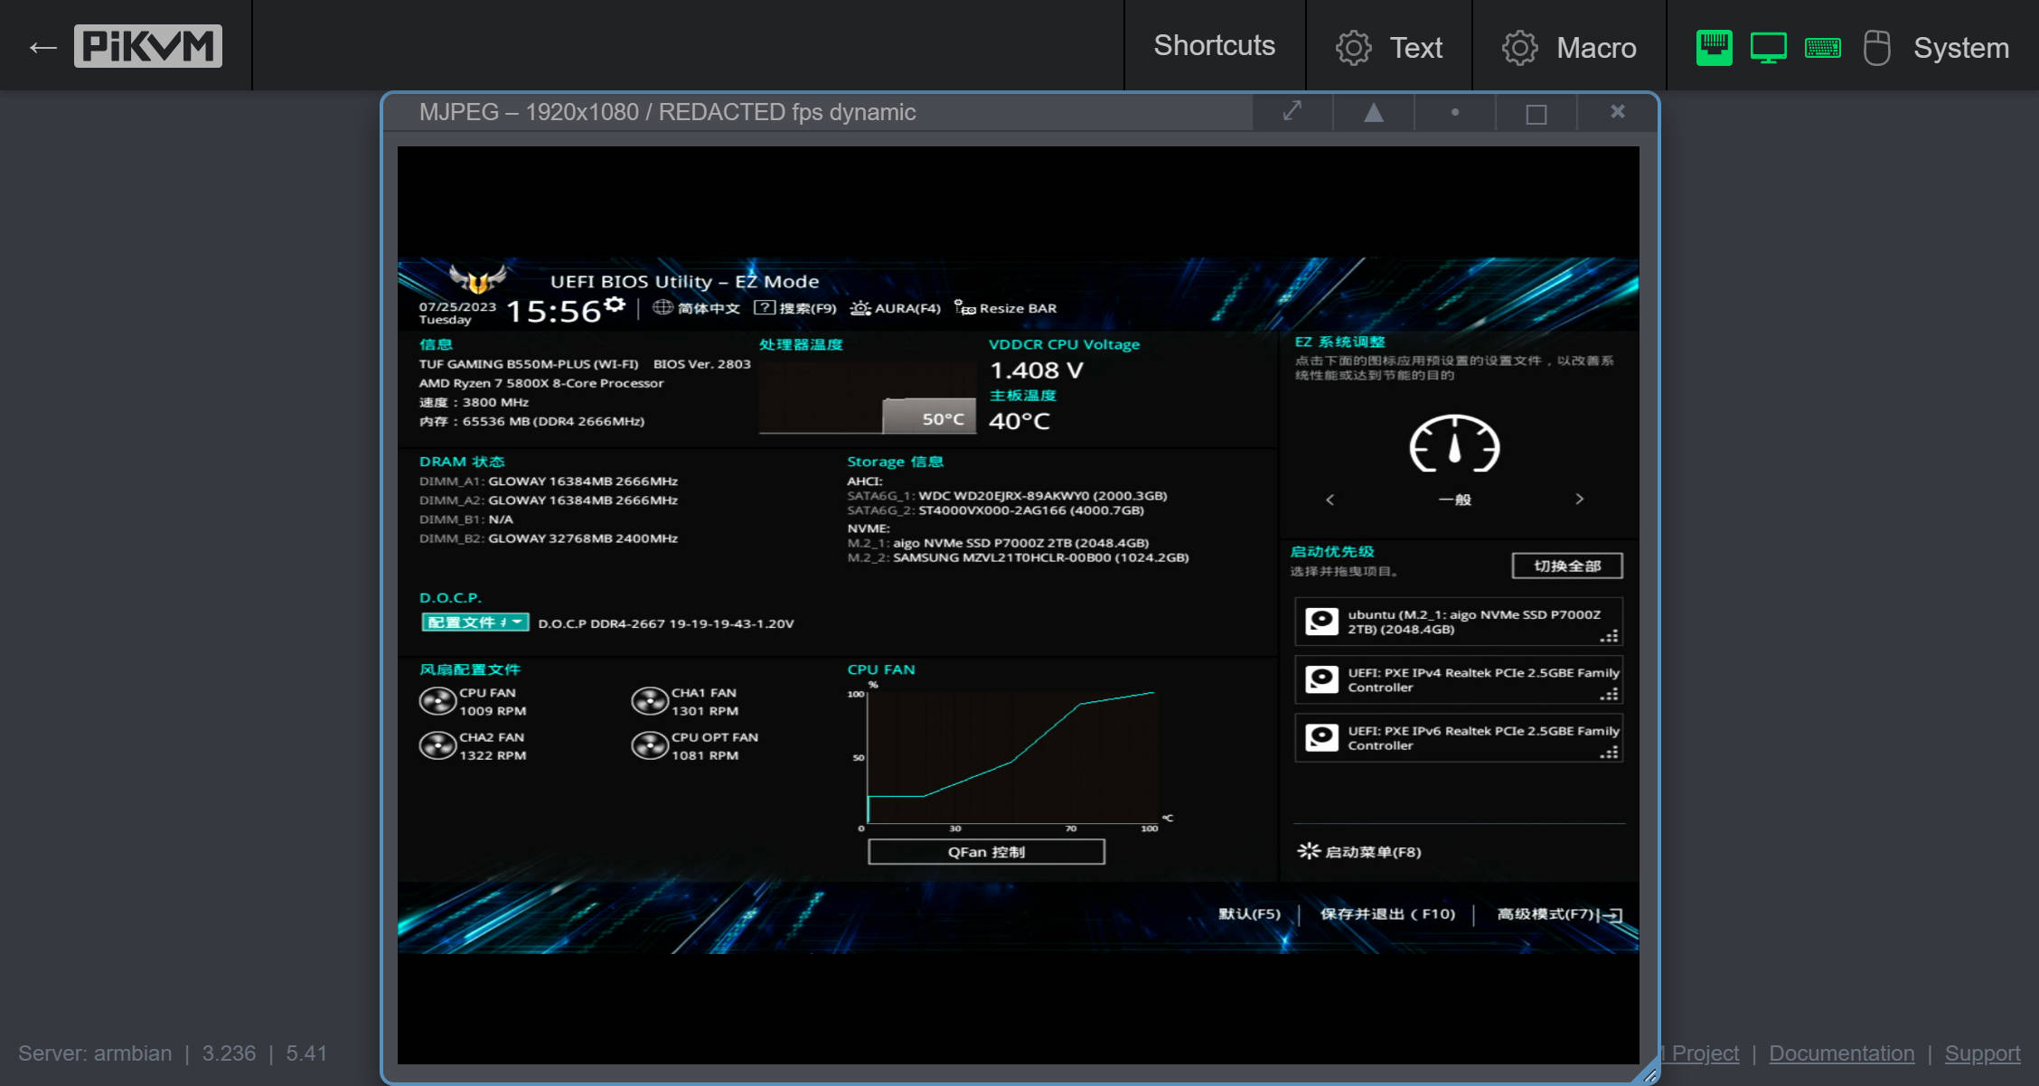Click the green keyboard status icon

[x=1822, y=47]
